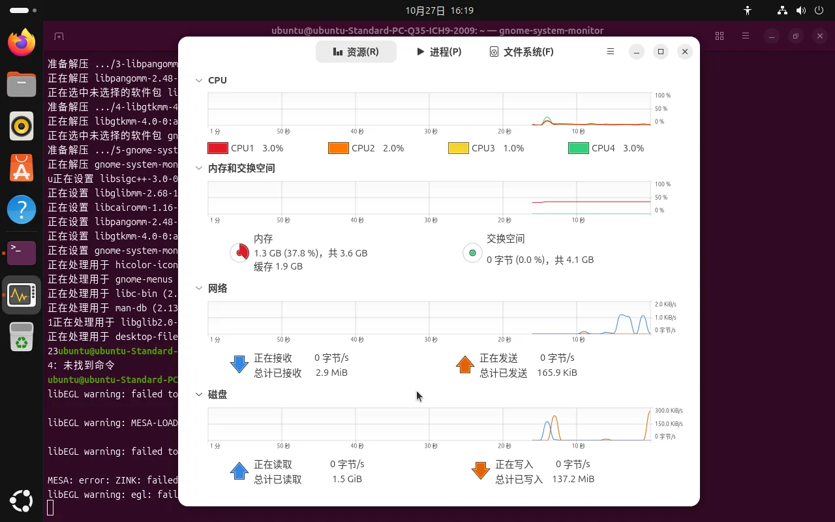This screenshot has height=522, width=835.
Task: Click the disk writing arrow color
Action: click(x=481, y=471)
